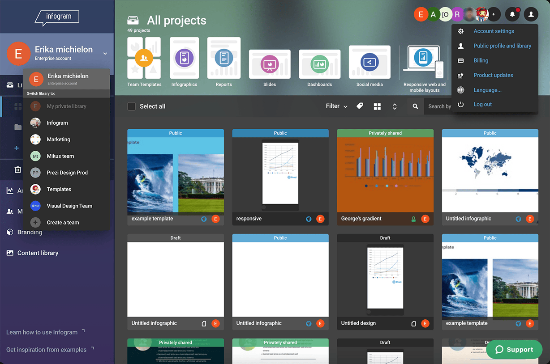Switch library to Prezi Design Prod
Viewport: 550px width, 364px height.
coord(66,173)
